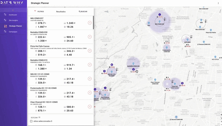Click the results list scrollbar handle

point(93,22)
